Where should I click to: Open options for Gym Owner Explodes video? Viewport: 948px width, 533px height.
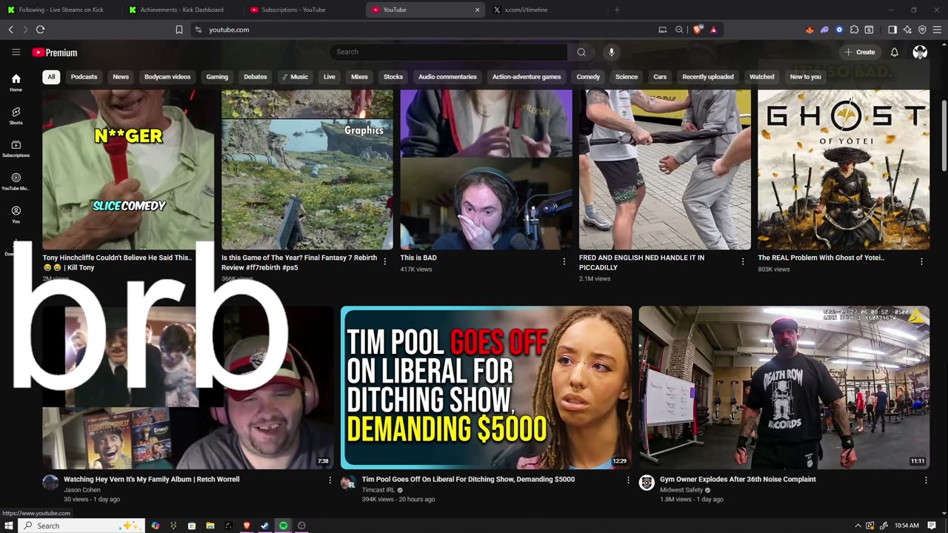926,480
